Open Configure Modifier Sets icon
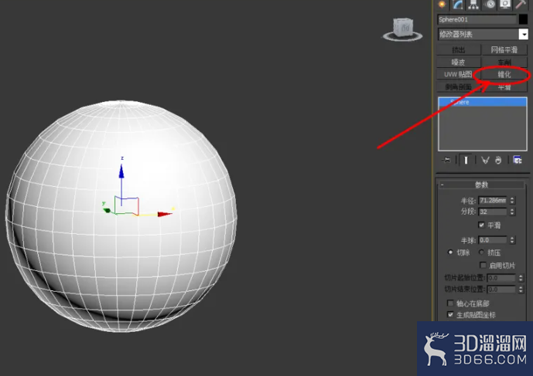Viewport: 533px width, 376px height. point(518,160)
